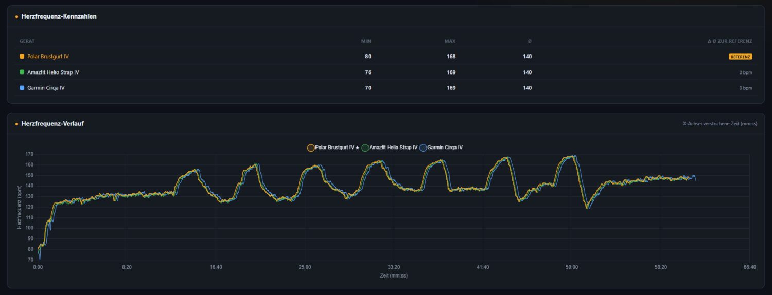Viewport: 772px width, 295px height.
Task: Click the Ø column header
Action: (x=530, y=41)
